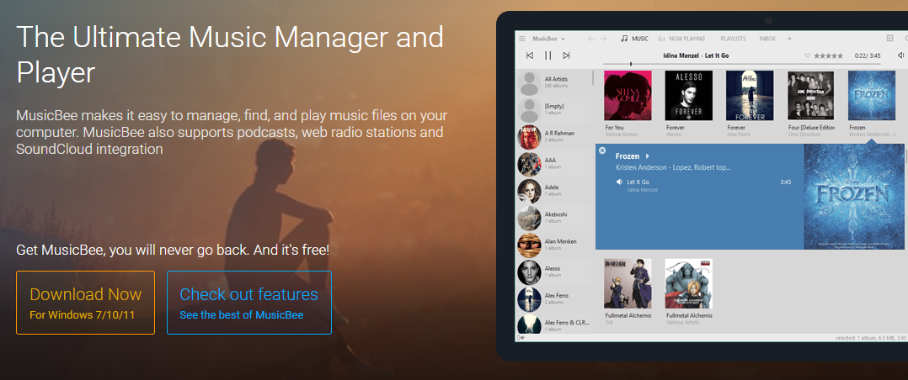Love the track with heart icon

[808, 55]
